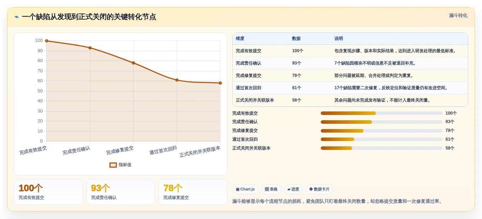Click the description starting 部分问题被延期
The image size is (482, 219).
coord(374,75)
